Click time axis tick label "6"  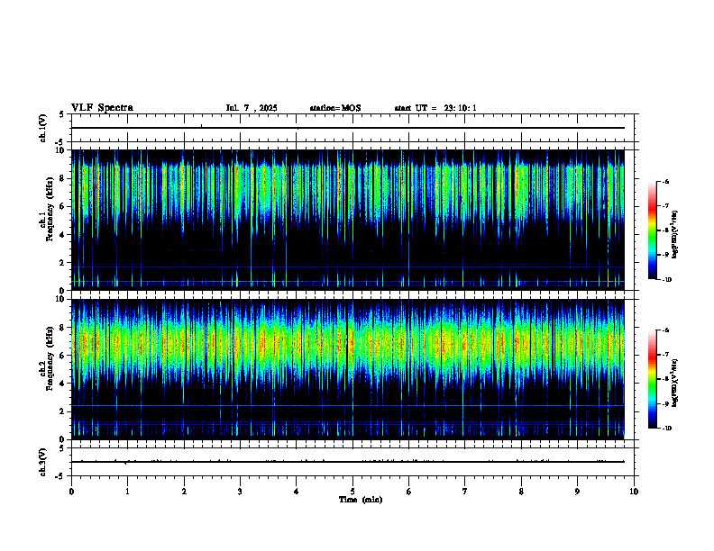point(409,492)
